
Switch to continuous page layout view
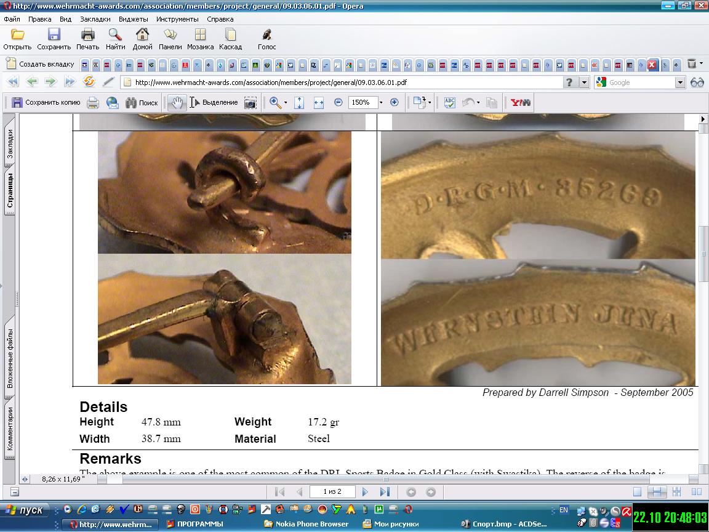[x=657, y=491]
